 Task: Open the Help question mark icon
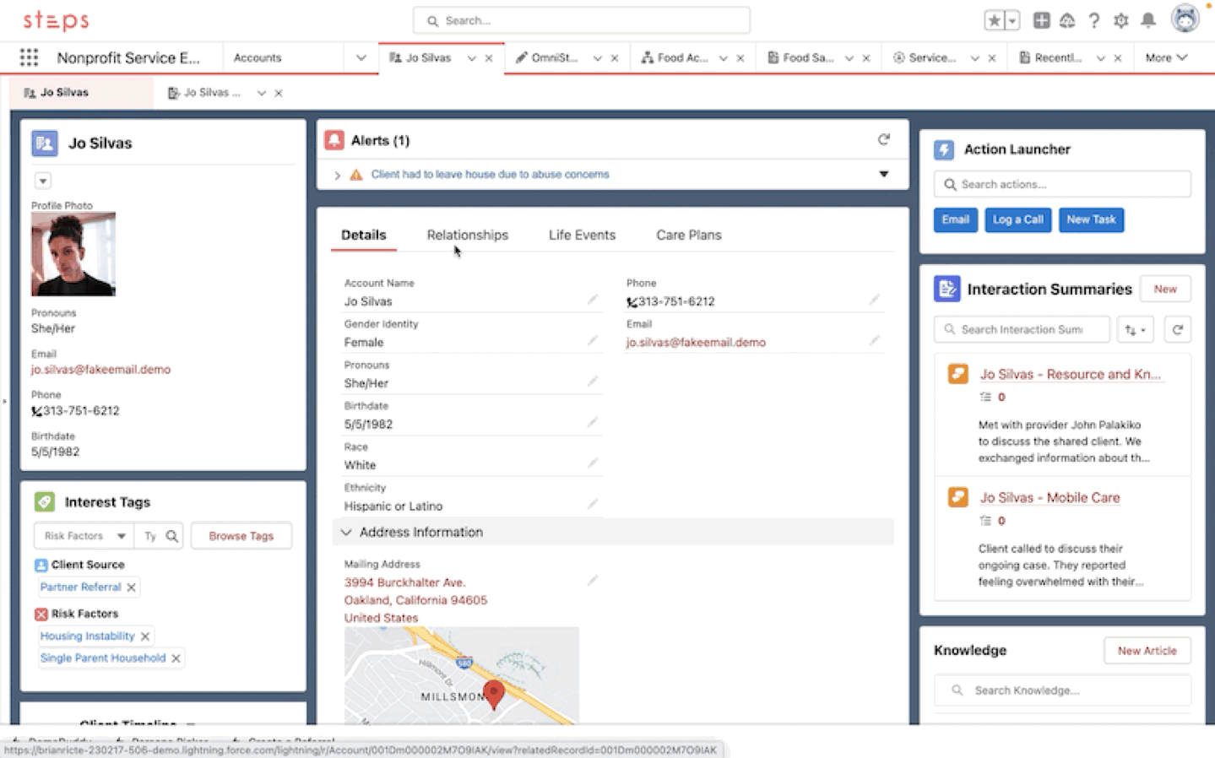1094,20
